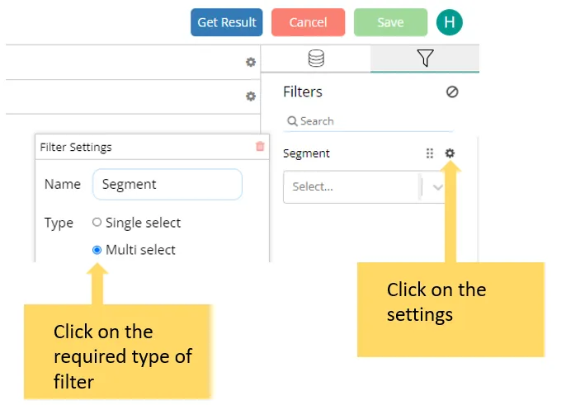Open the first row's gear settings
566x405 pixels.
coord(251,62)
